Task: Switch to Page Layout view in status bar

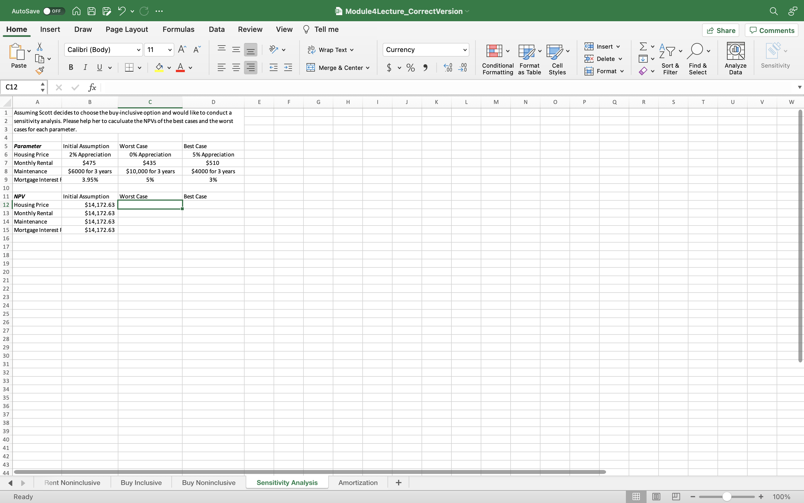Action: tap(656, 496)
